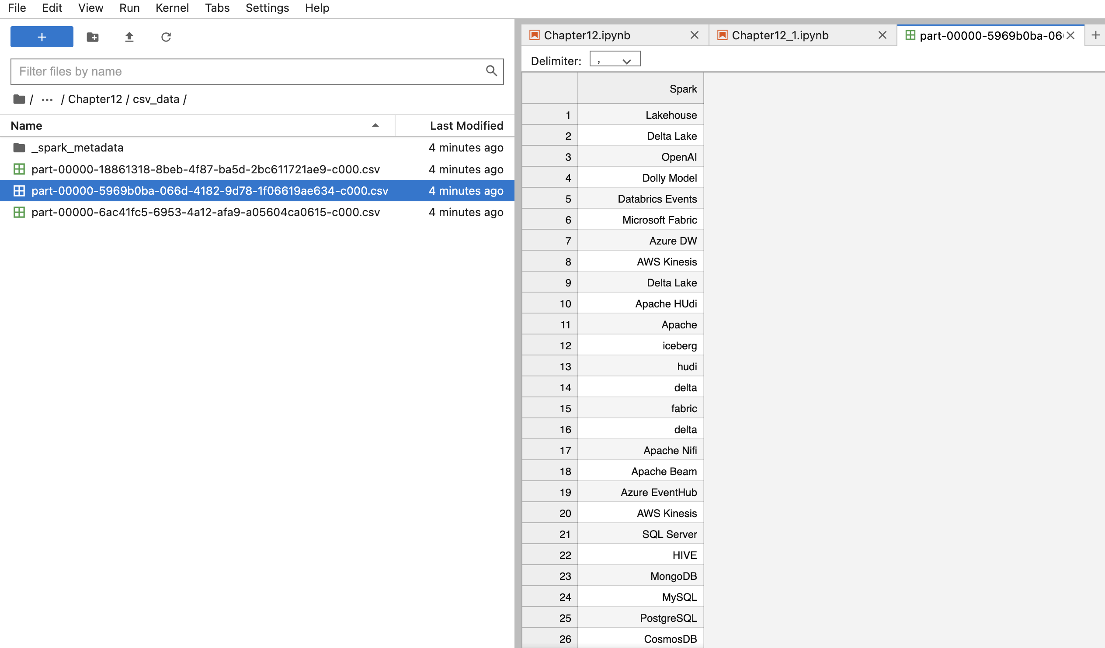Click the blue New Launcher plus button
Image resolution: width=1105 pixels, height=648 pixels.
pos(42,37)
